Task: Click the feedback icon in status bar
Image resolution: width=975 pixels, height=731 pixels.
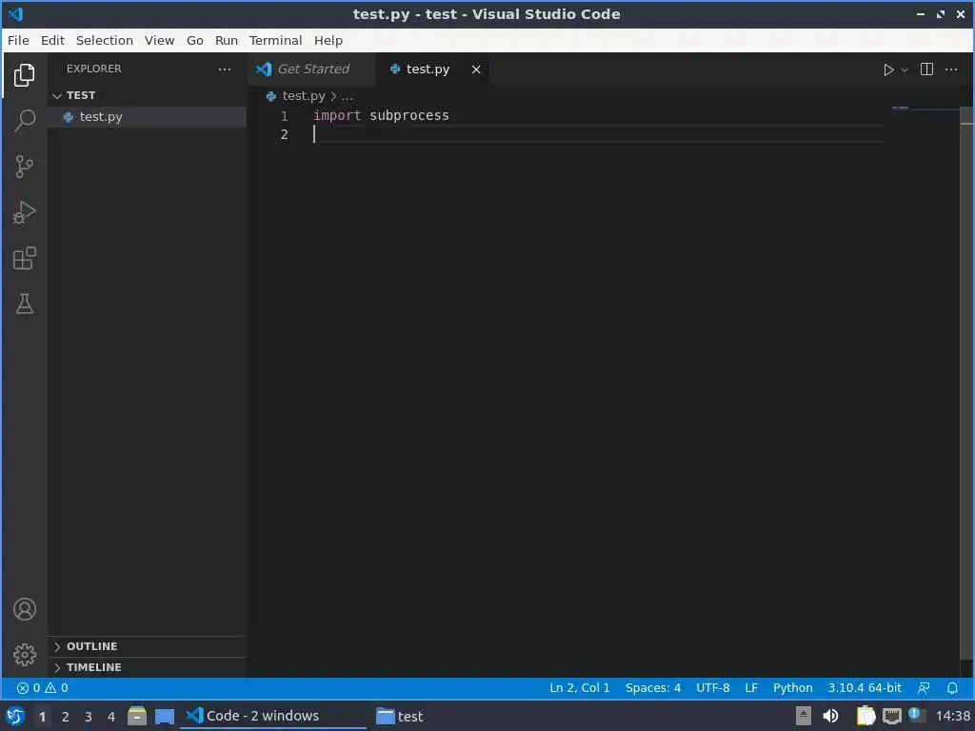Action: pyautogui.click(x=924, y=688)
